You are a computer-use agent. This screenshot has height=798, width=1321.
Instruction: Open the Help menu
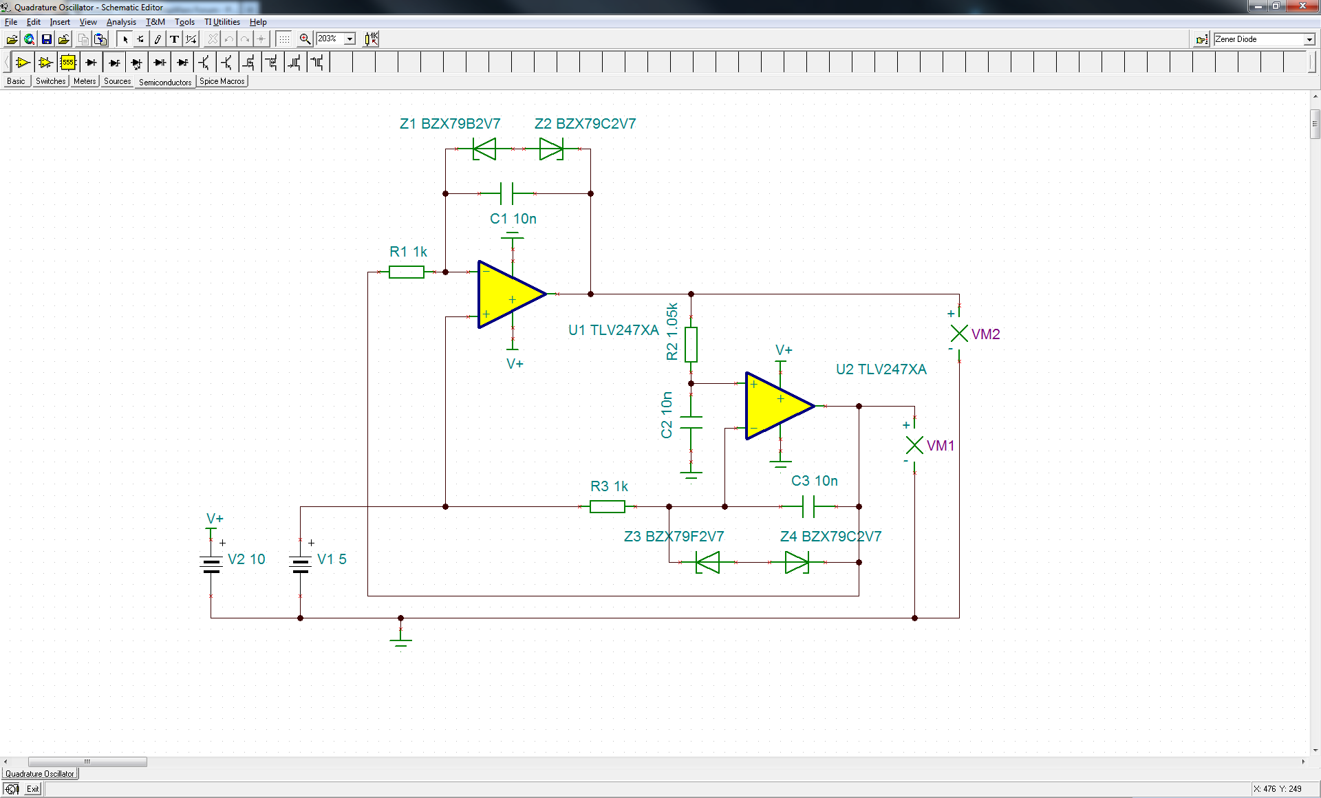click(258, 22)
